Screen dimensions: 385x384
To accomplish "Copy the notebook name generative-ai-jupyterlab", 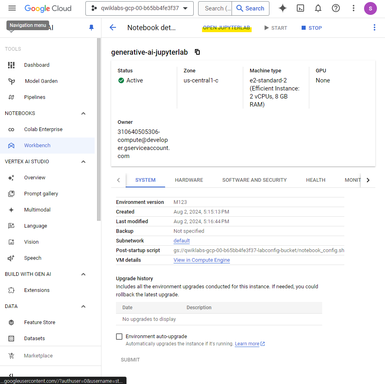I will [197, 52].
